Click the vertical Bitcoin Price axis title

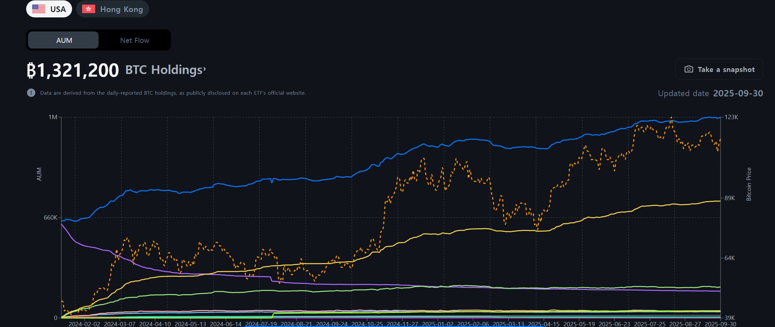749,184
